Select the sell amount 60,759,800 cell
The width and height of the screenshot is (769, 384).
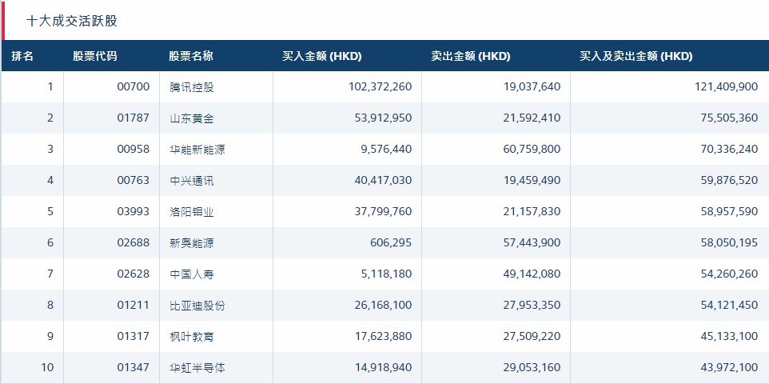coord(528,150)
